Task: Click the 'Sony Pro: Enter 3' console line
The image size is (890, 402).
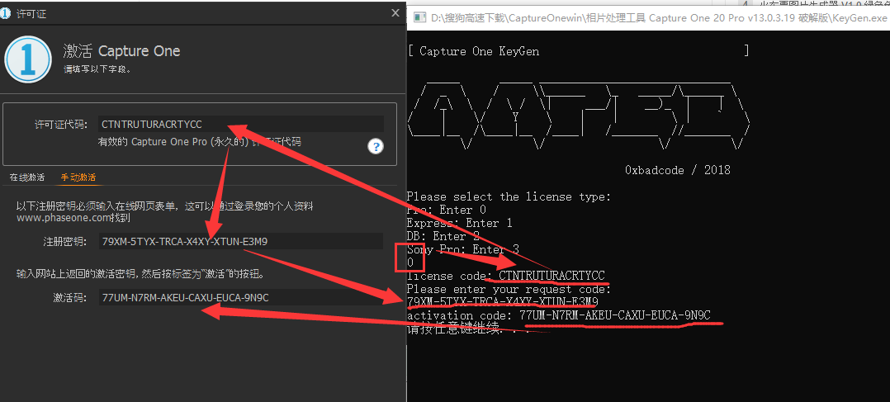Action: pos(463,249)
